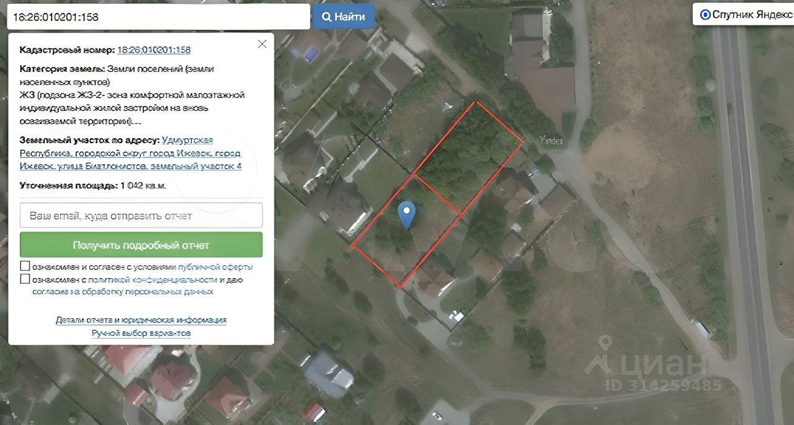Click the Получить подробный отчет button
This screenshot has height=425, width=794.
[141, 245]
